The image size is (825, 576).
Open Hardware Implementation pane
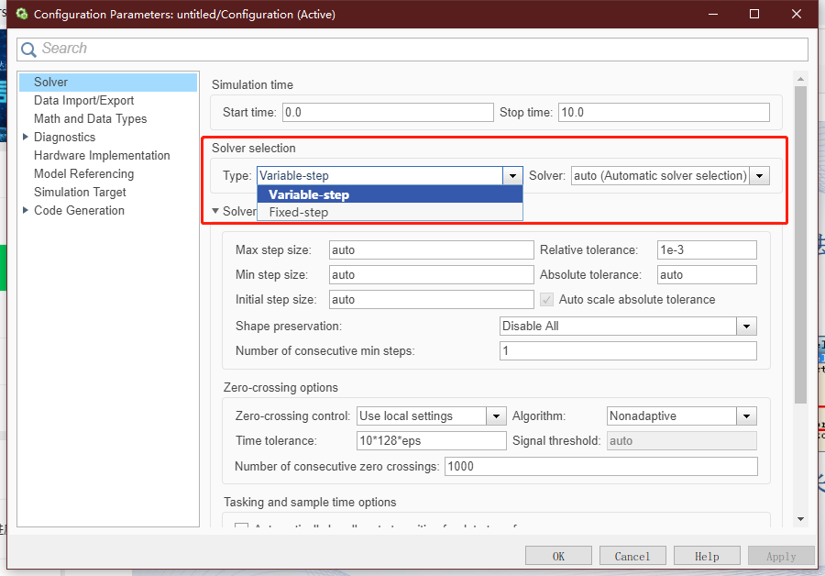point(102,156)
